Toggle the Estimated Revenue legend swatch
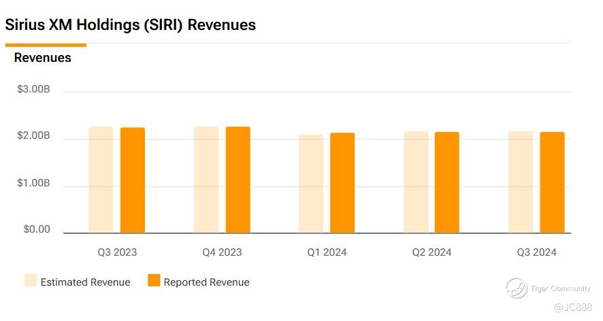603x321 pixels. coord(31,280)
